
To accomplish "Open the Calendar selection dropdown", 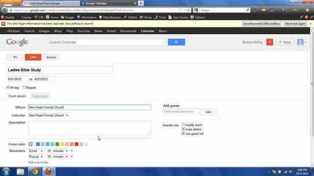I will [x=49, y=115].
